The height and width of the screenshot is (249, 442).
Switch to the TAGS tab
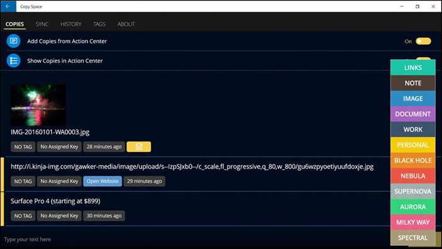click(99, 25)
